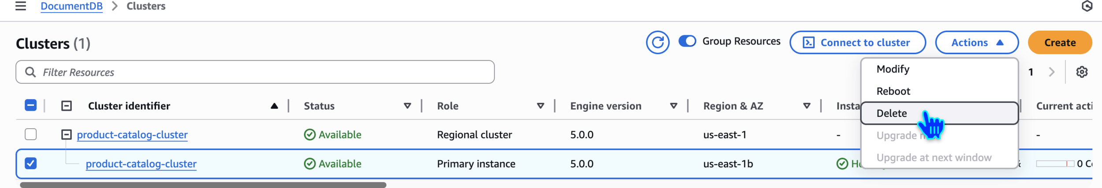This screenshot has width=1102, height=188.
Task: Click 5.0.0 version of Regional cluster
Action: 582,135
